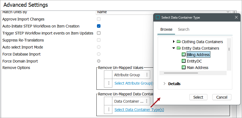Screen dimensions: 242x118
Task: Select the Force Database Import radio button
Action: (99, 54)
